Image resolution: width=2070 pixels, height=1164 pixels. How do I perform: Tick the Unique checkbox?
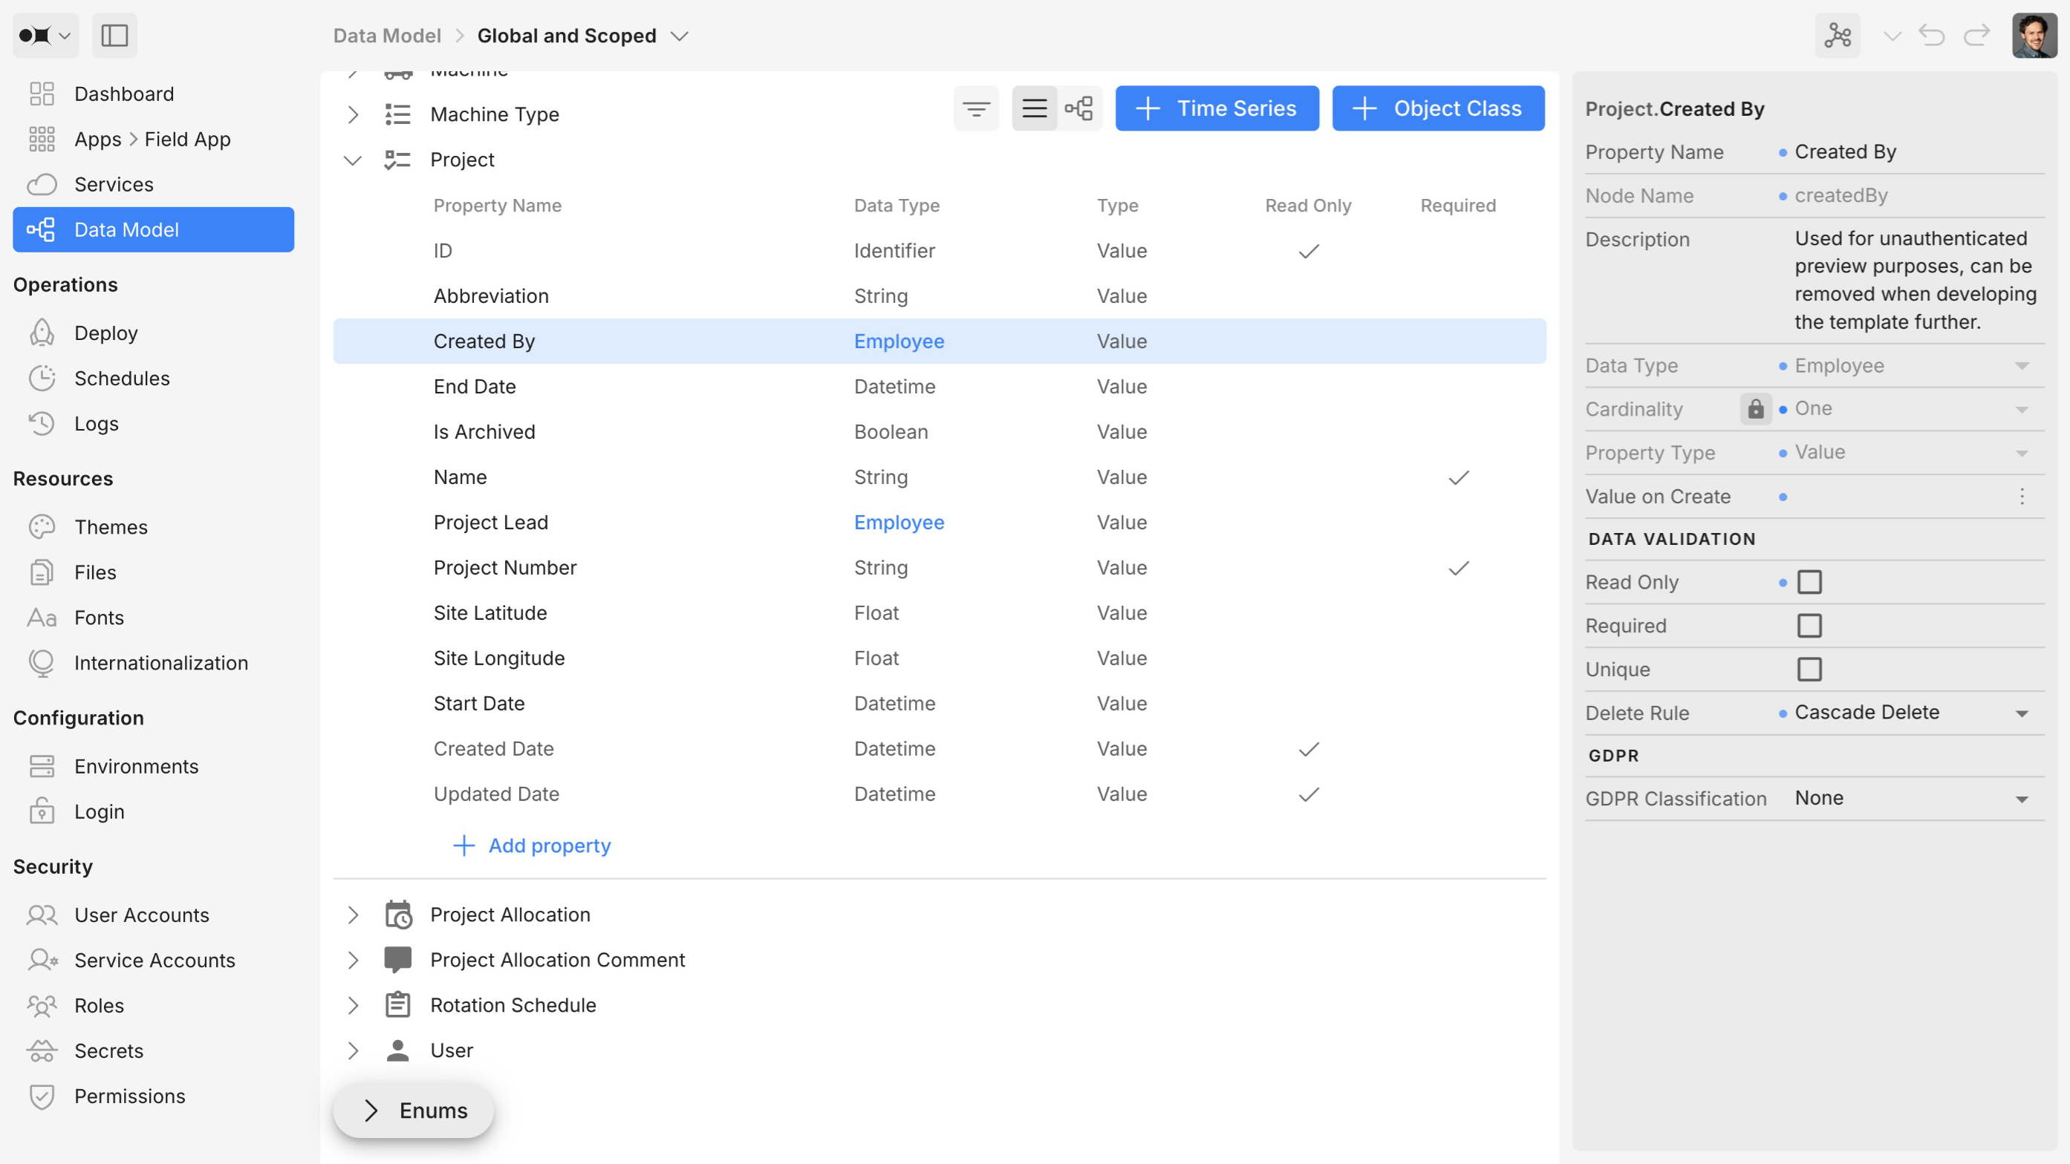pos(1809,668)
